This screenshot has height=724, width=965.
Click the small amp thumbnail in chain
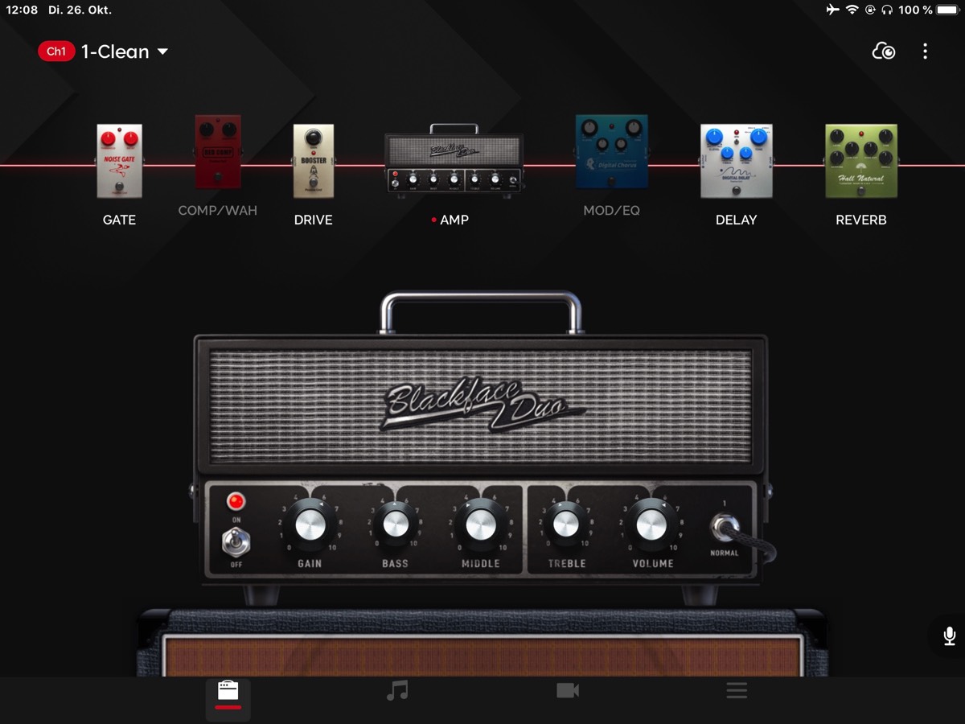[x=454, y=161]
